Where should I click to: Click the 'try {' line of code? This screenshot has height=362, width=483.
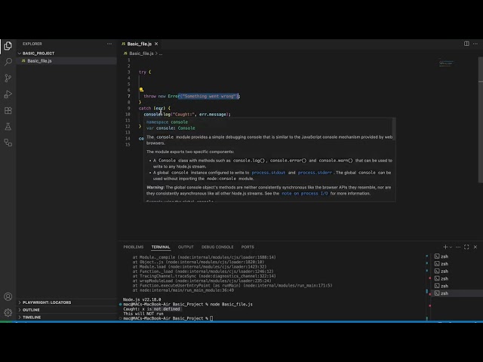(145, 72)
